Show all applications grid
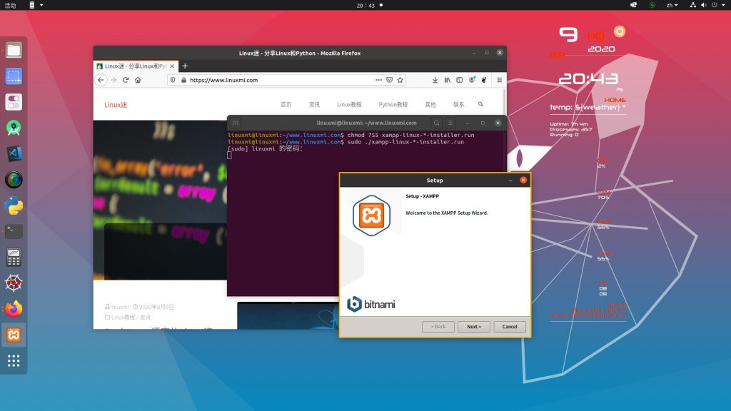The image size is (731, 411). pyautogui.click(x=14, y=360)
